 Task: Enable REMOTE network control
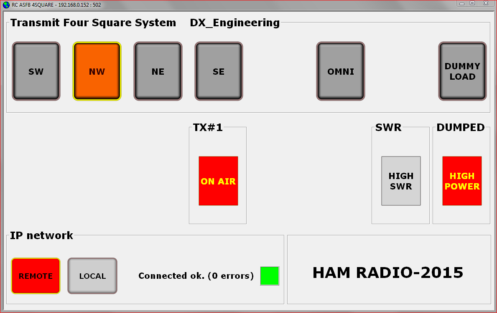coord(36,276)
